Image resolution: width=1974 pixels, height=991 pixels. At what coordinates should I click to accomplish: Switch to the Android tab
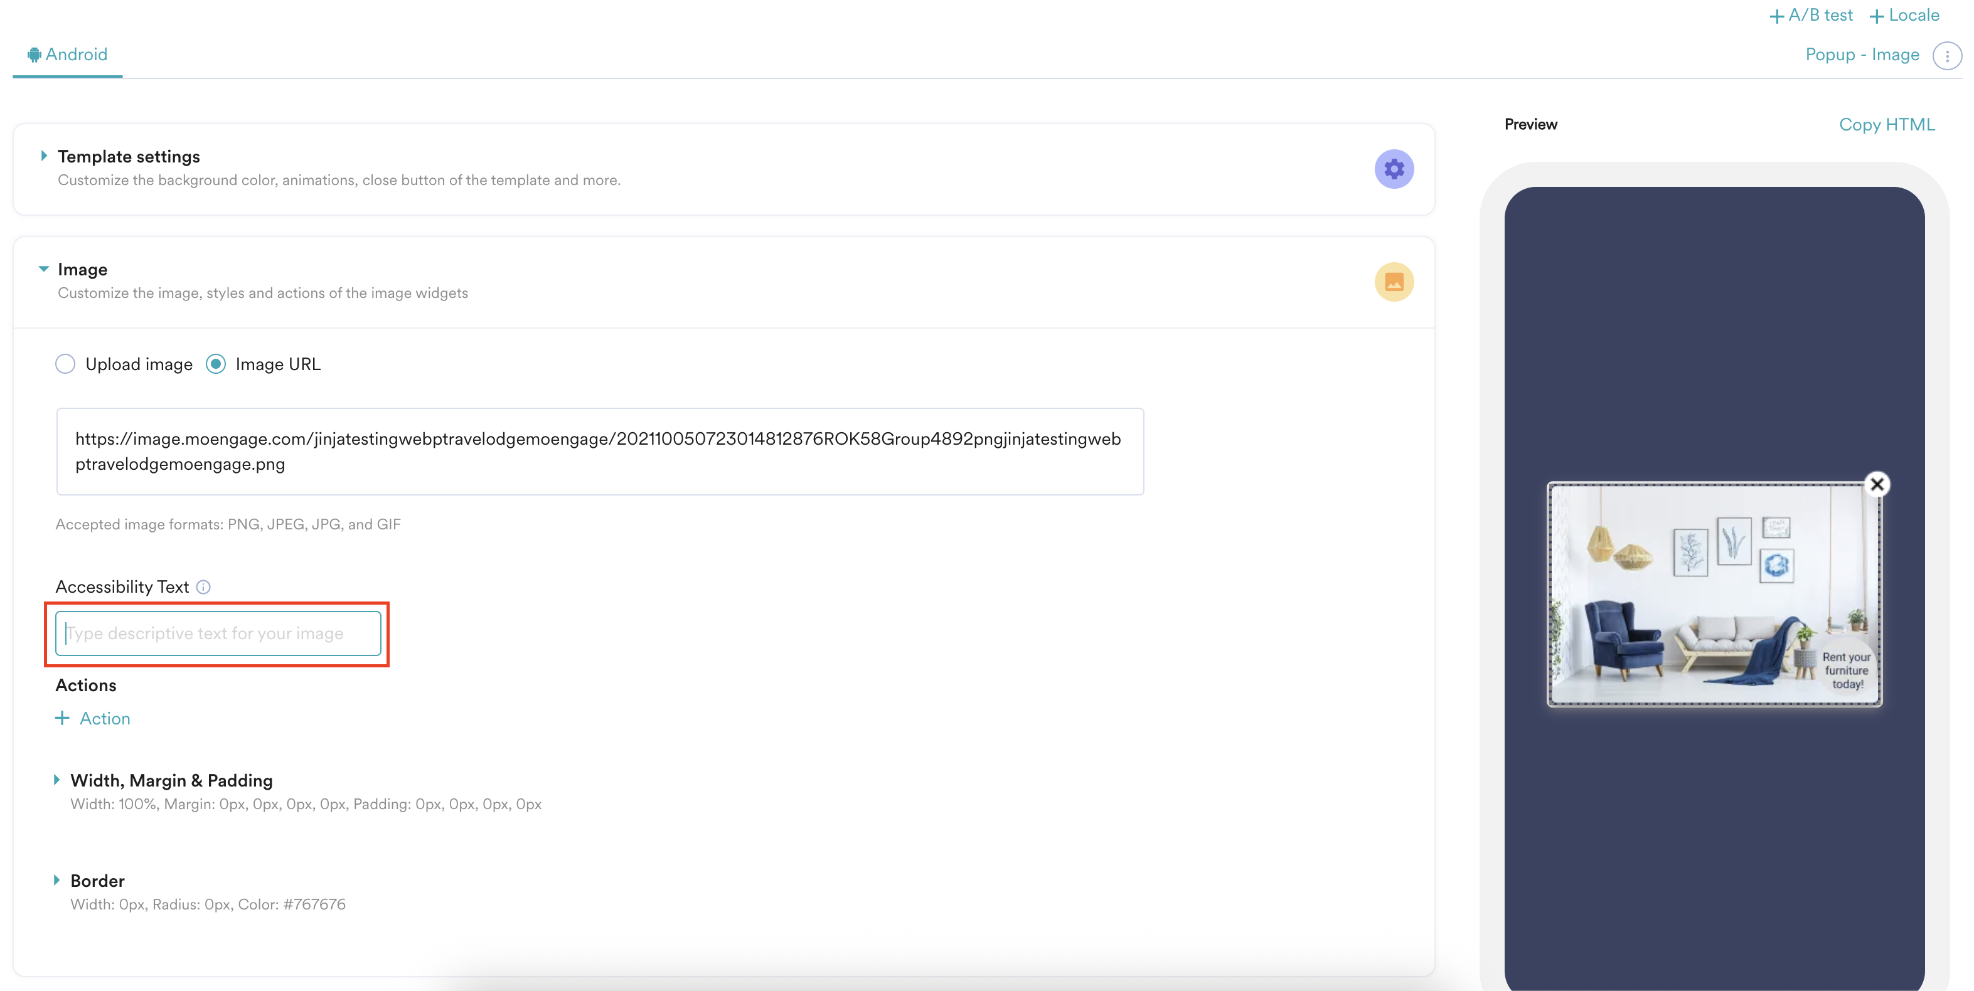(67, 55)
